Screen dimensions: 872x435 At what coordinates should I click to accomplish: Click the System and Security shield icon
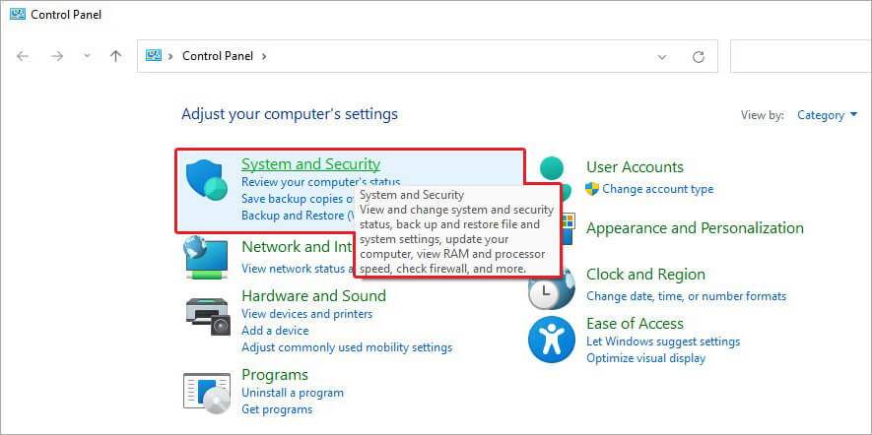pyautogui.click(x=207, y=179)
